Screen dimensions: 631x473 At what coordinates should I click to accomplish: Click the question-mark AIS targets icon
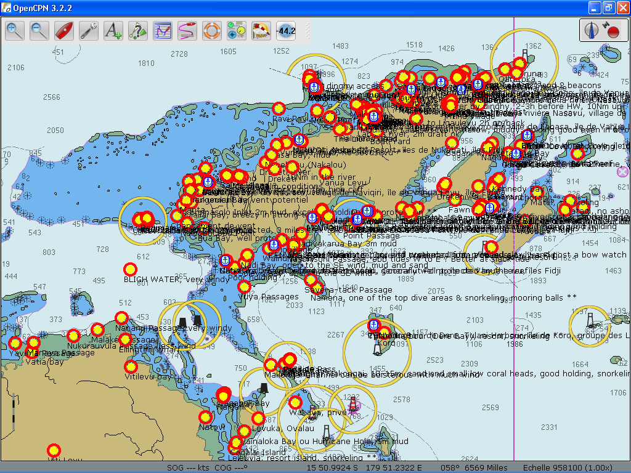point(138,31)
